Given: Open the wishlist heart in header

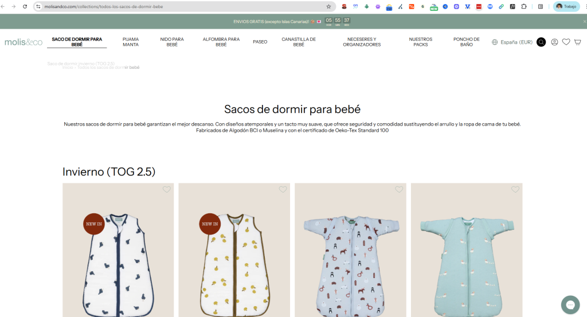Looking at the screenshot, I should (x=566, y=42).
